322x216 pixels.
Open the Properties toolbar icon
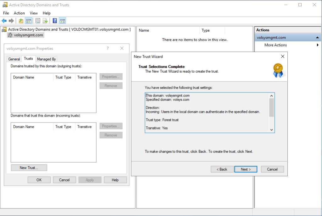(38, 21)
